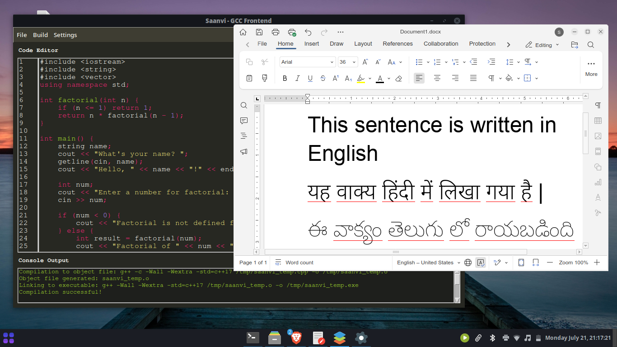The width and height of the screenshot is (617, 347).
Task: Open the Arial font name dropdown
Action: click(332, 62)
